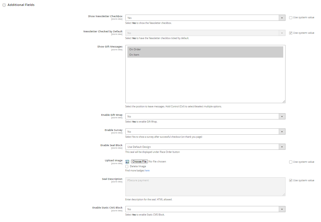
Task: Open the Enable Gift Wrap dropdown
Action: 205,116
